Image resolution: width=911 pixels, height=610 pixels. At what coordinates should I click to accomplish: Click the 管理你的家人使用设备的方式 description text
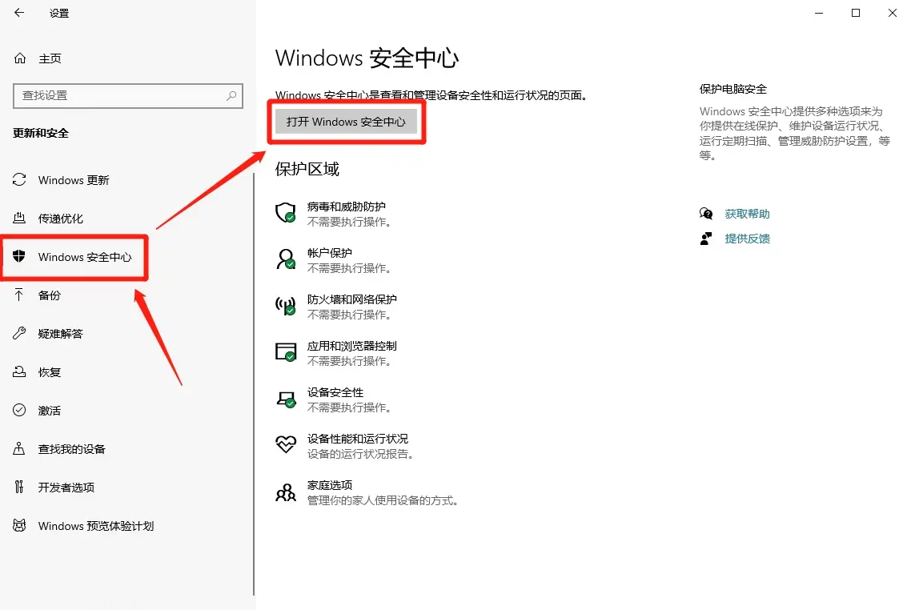point(383,500)
